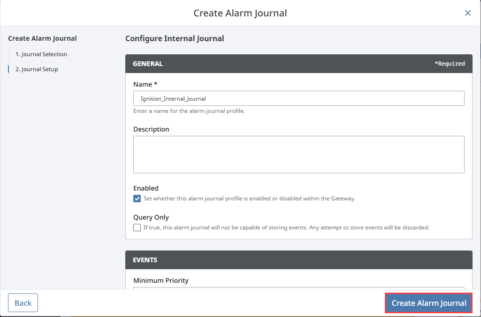Click the Create Alarm Journal button
The image size is (481, 317).
pyautogui.click(x=428, y=303)
